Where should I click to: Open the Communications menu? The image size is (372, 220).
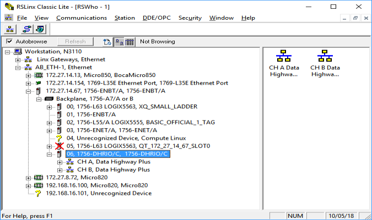(x=82, y=18)
